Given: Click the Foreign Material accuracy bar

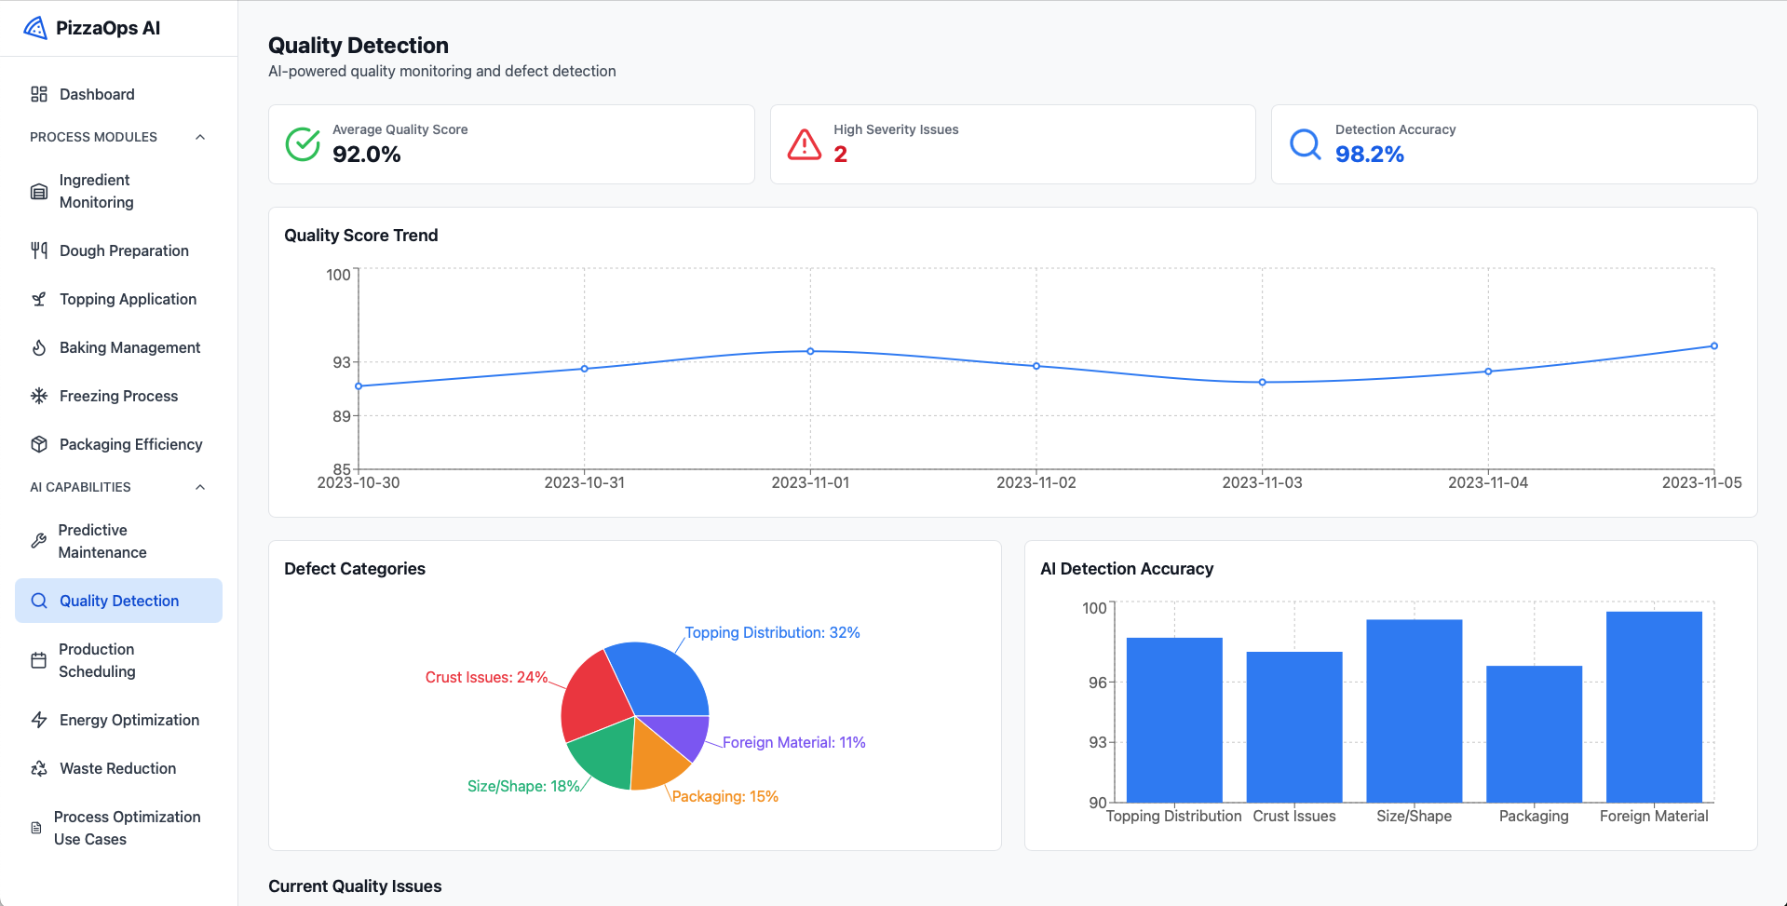Looking at the screenshot, I should [1654, 707].
